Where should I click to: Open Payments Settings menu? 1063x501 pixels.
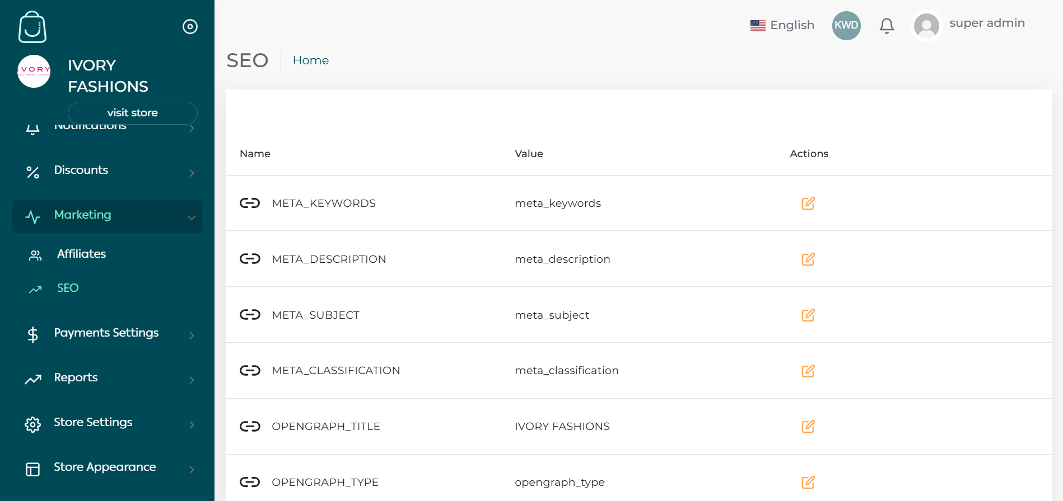(x=107, y=334)
